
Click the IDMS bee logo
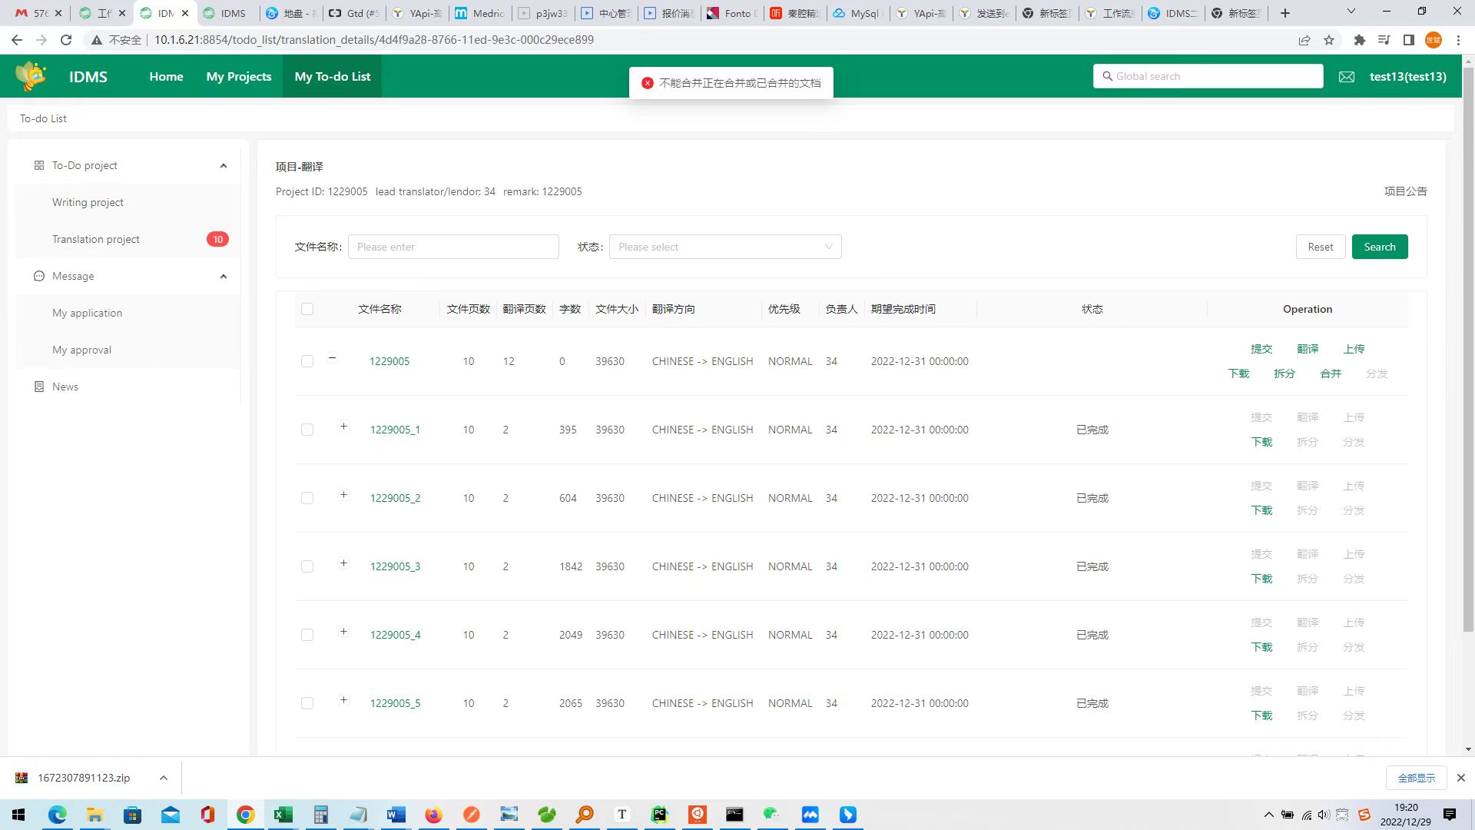pos(31,76)
